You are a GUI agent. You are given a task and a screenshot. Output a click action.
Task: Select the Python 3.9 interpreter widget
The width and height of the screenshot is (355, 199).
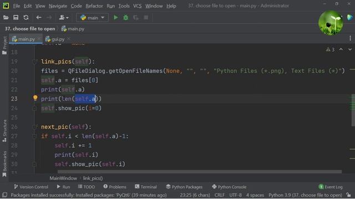305,195
